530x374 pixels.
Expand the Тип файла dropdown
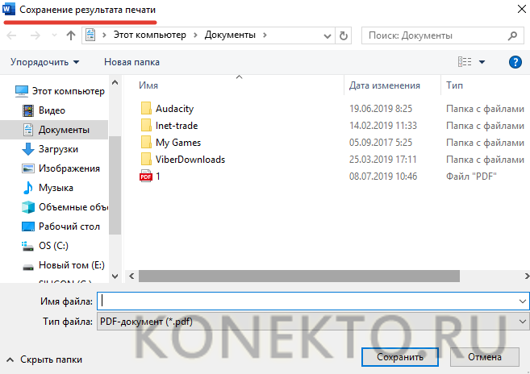pyautogui.click(x=522, y=321)
